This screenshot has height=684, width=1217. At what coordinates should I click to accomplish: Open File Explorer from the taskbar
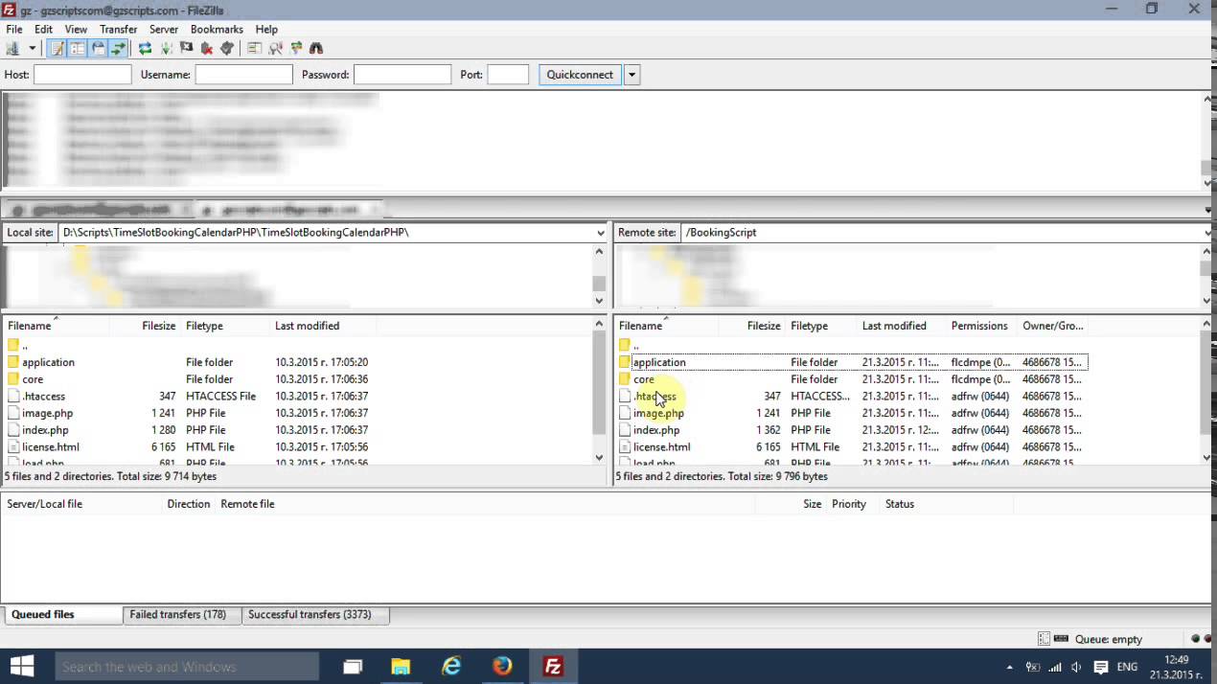tap(401, 666)
